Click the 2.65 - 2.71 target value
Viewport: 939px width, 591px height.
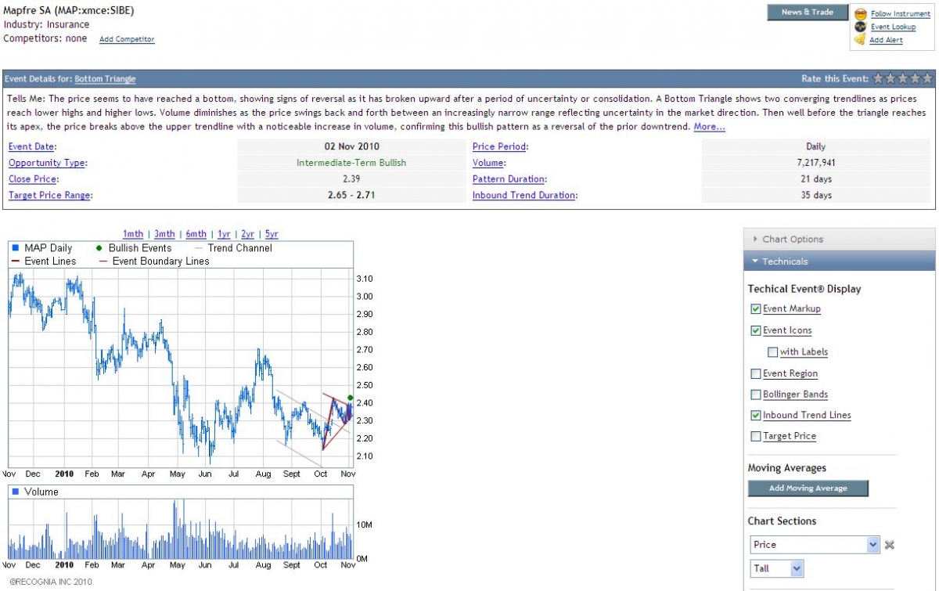click(351, 196)
